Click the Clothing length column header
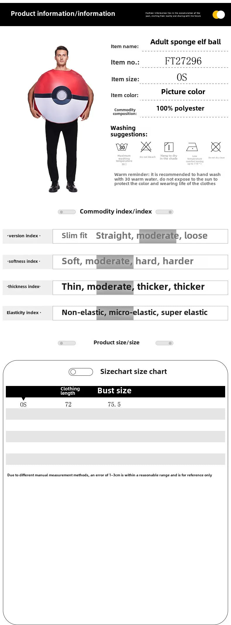Screen dimensions: 231x625 [70, 391]
